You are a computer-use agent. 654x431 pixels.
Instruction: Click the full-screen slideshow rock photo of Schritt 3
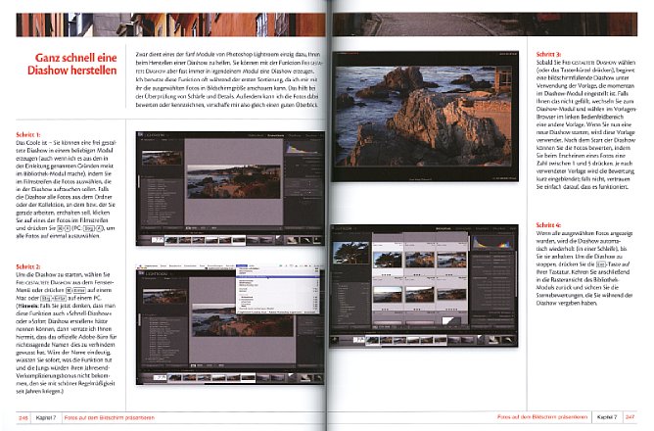424,116
